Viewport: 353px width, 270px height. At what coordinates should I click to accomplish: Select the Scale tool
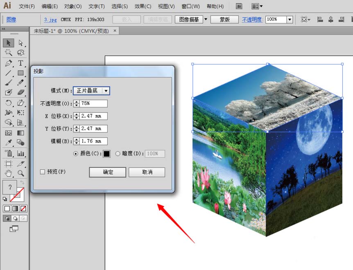21,103
